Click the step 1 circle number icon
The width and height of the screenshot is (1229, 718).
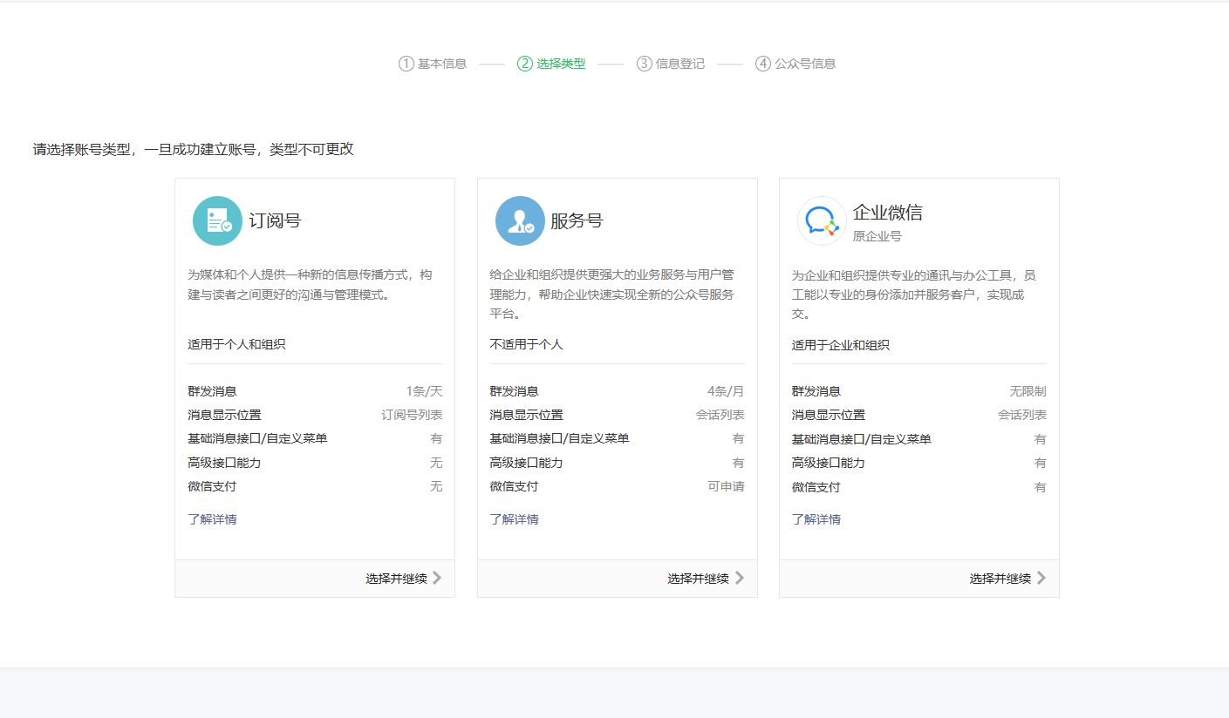coord(406,64)
